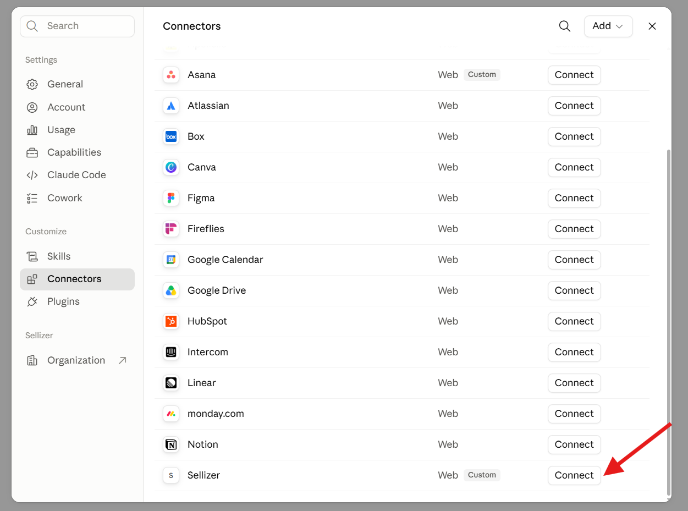Click the monday.com name text
Image resolution: width=688 pixels, height=511 pixels.
[216, 414]
